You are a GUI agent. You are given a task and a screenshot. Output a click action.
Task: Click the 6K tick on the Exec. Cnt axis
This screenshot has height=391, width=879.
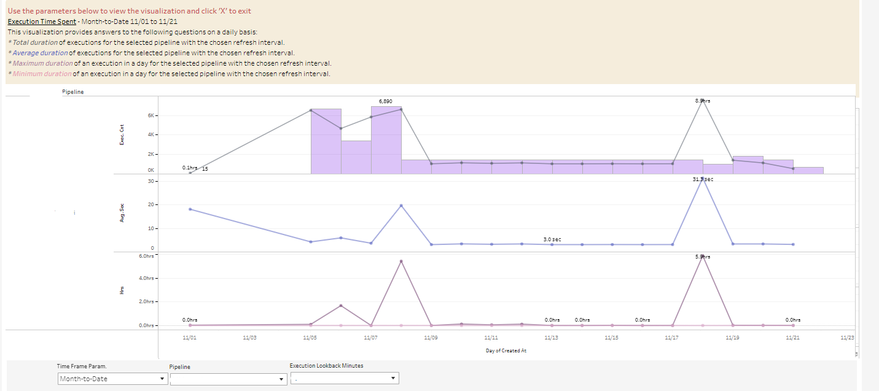point(151,115)
